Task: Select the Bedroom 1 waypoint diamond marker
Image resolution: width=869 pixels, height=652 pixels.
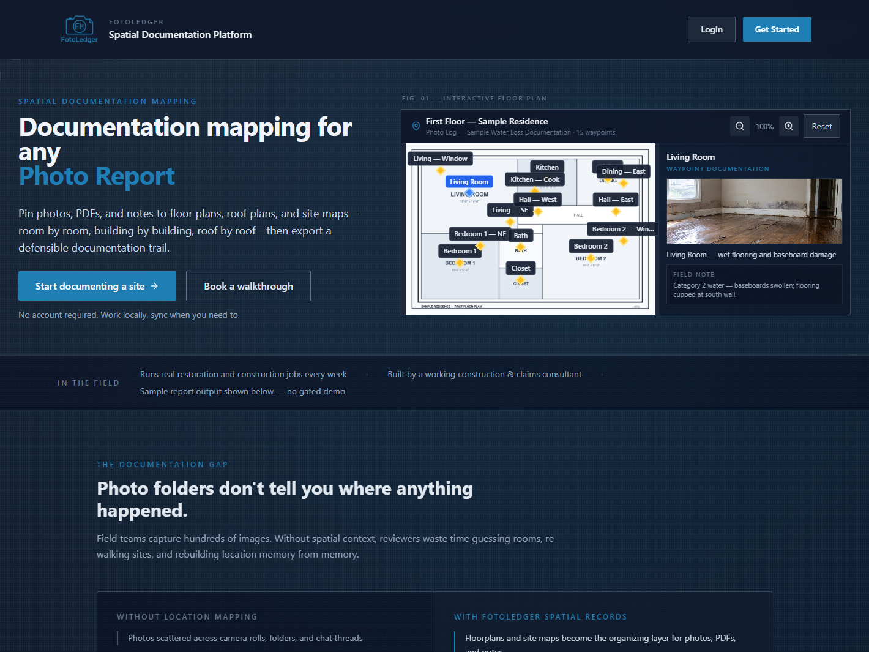Action: (460, 263)
